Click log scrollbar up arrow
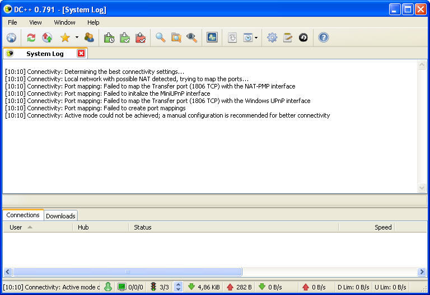The width and height of the screenshot is (430, 295). click(422, 65)
